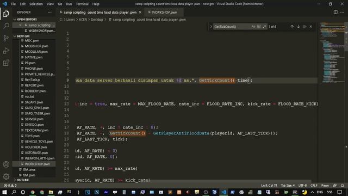Open NATIVE.pwn in file tree

34,57
